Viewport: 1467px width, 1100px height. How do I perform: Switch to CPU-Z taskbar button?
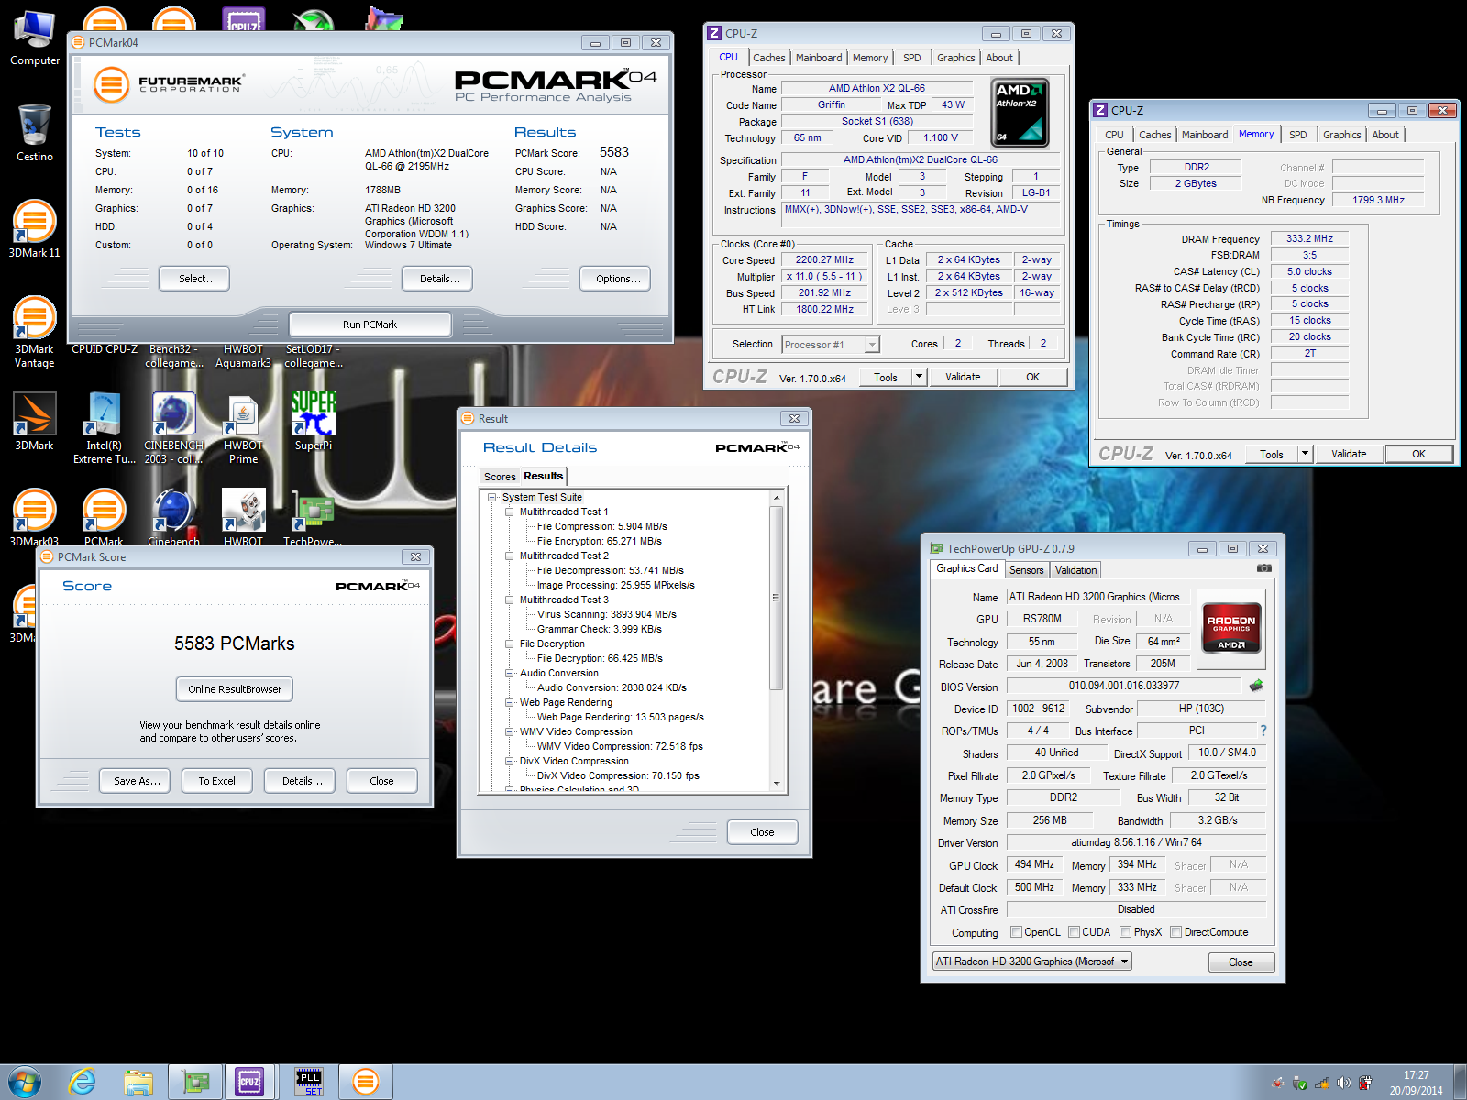coord(249,1083)
